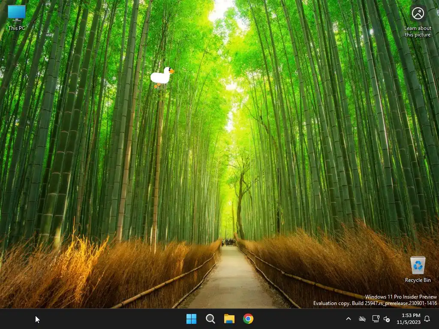Show hidden system tray icons
The width and height of the screenshot is (439, 329).
pos(349,319)
